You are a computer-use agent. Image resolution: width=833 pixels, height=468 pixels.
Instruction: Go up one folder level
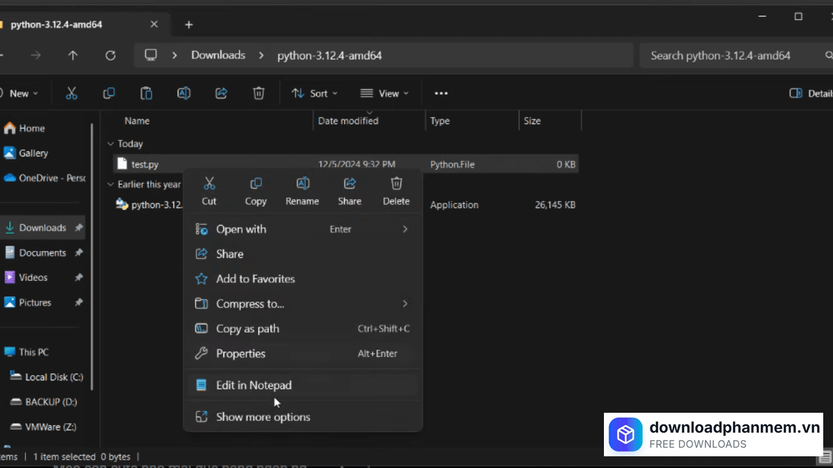pyautogui.click(x=73, y=56)
